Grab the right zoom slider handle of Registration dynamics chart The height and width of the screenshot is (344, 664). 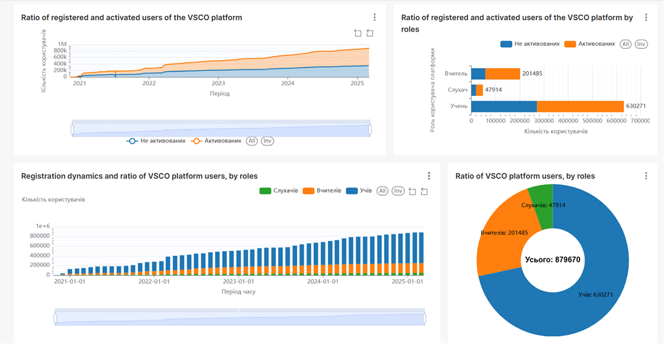424,318
